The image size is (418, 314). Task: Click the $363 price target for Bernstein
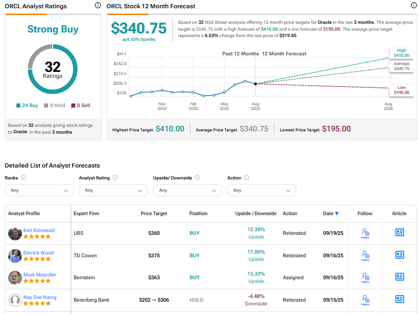pos(154,277)
